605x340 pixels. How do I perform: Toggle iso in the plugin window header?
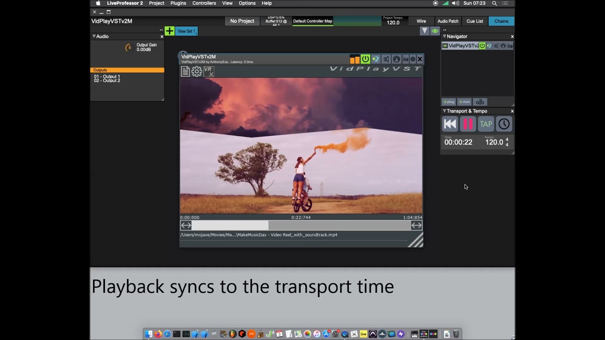[406, 59]
